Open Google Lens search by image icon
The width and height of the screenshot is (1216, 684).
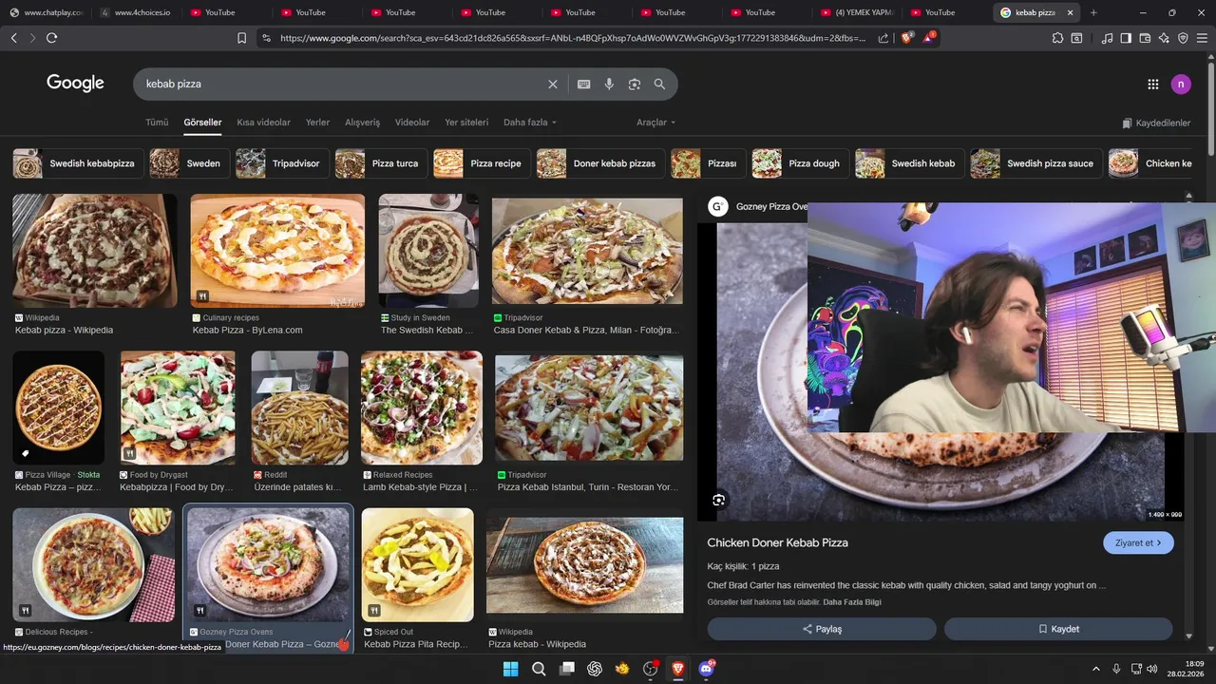pos(635,84)
